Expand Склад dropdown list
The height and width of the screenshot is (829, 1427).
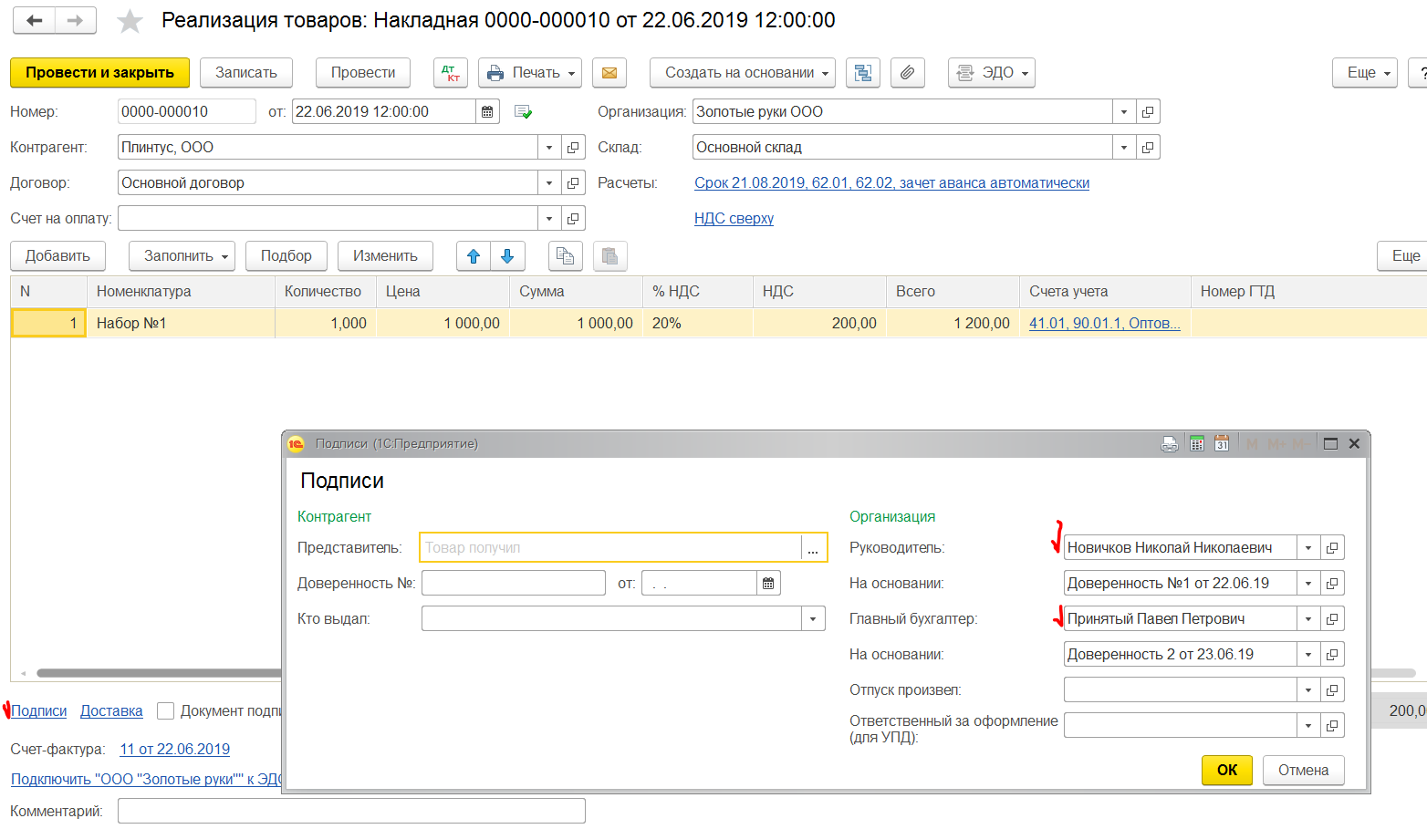1124,147
